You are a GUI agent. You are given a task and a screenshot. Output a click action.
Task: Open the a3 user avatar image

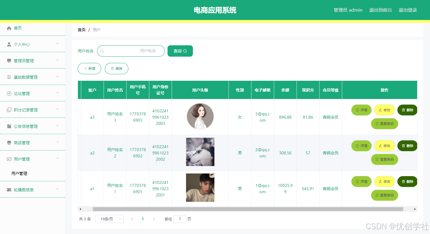tap(200, 117)
